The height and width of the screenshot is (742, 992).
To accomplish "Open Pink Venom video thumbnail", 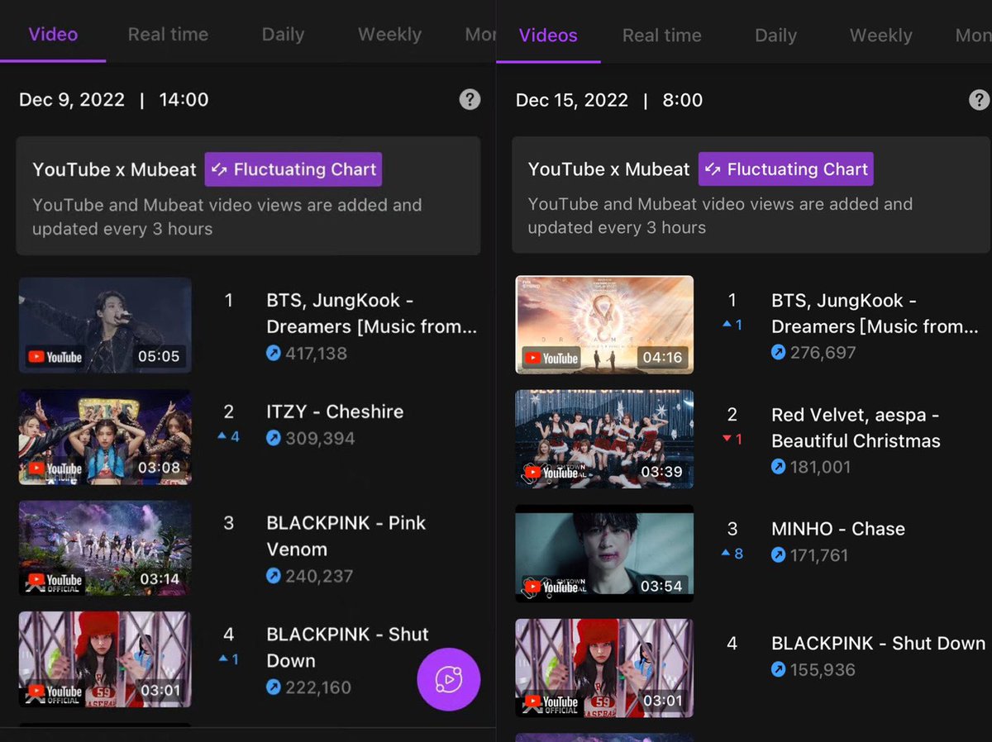I will [x=105, y=548].
